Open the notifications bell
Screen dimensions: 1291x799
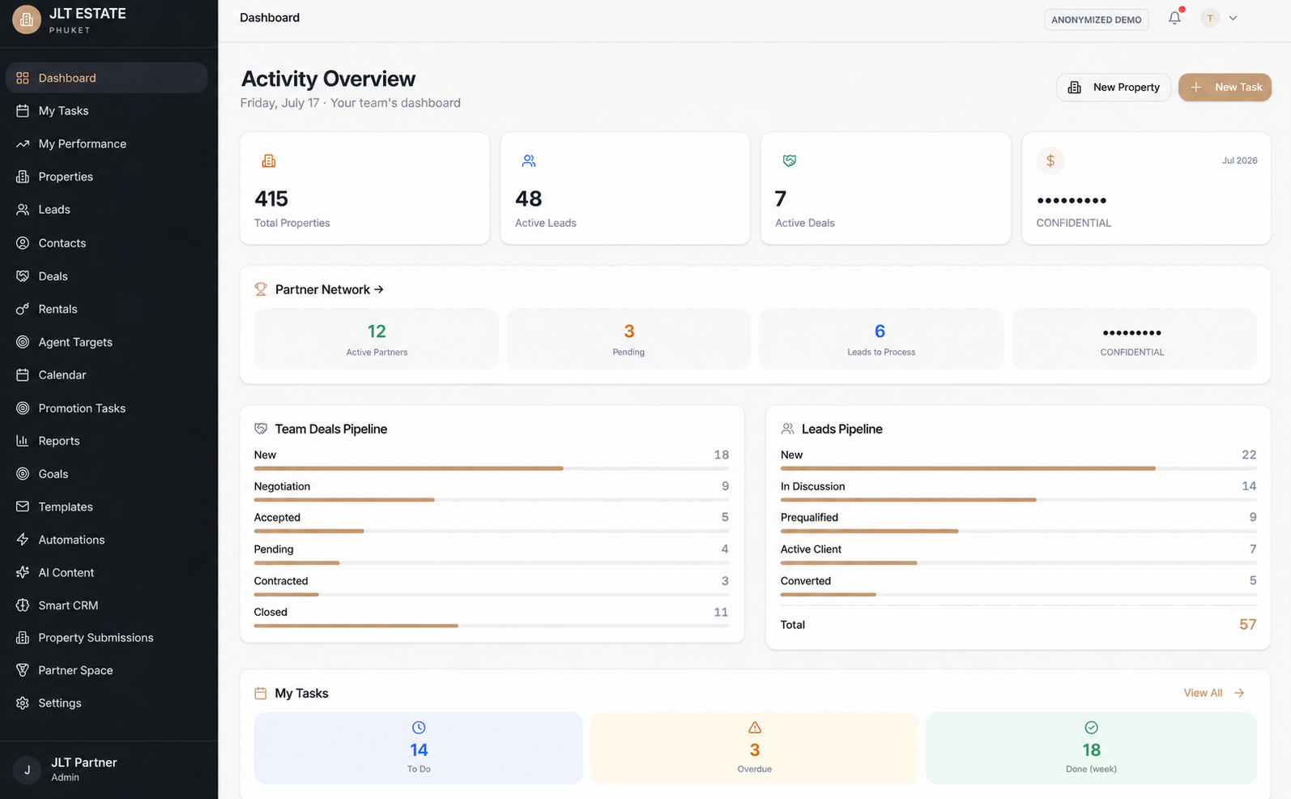1174,18
